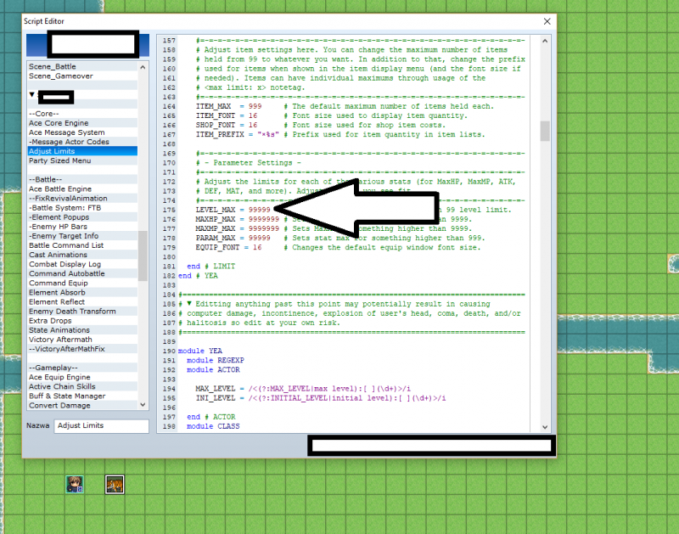
Task: Select the hero character event tile
Action: (x=75, y=484)
